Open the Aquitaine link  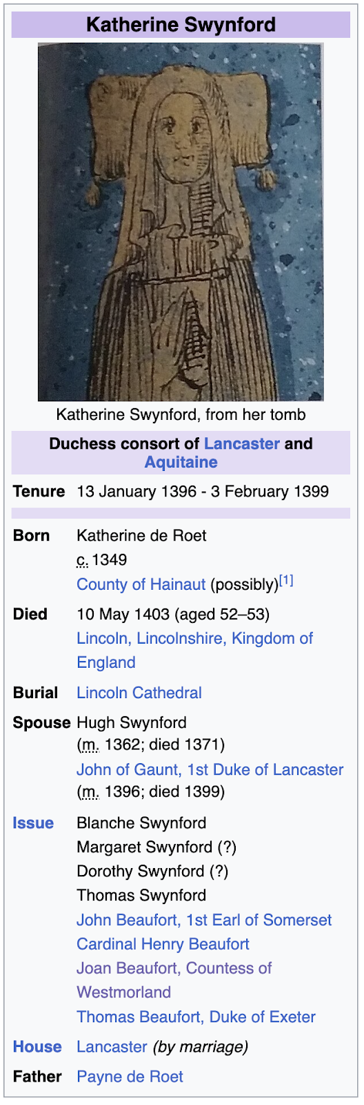tap(181, 462)
